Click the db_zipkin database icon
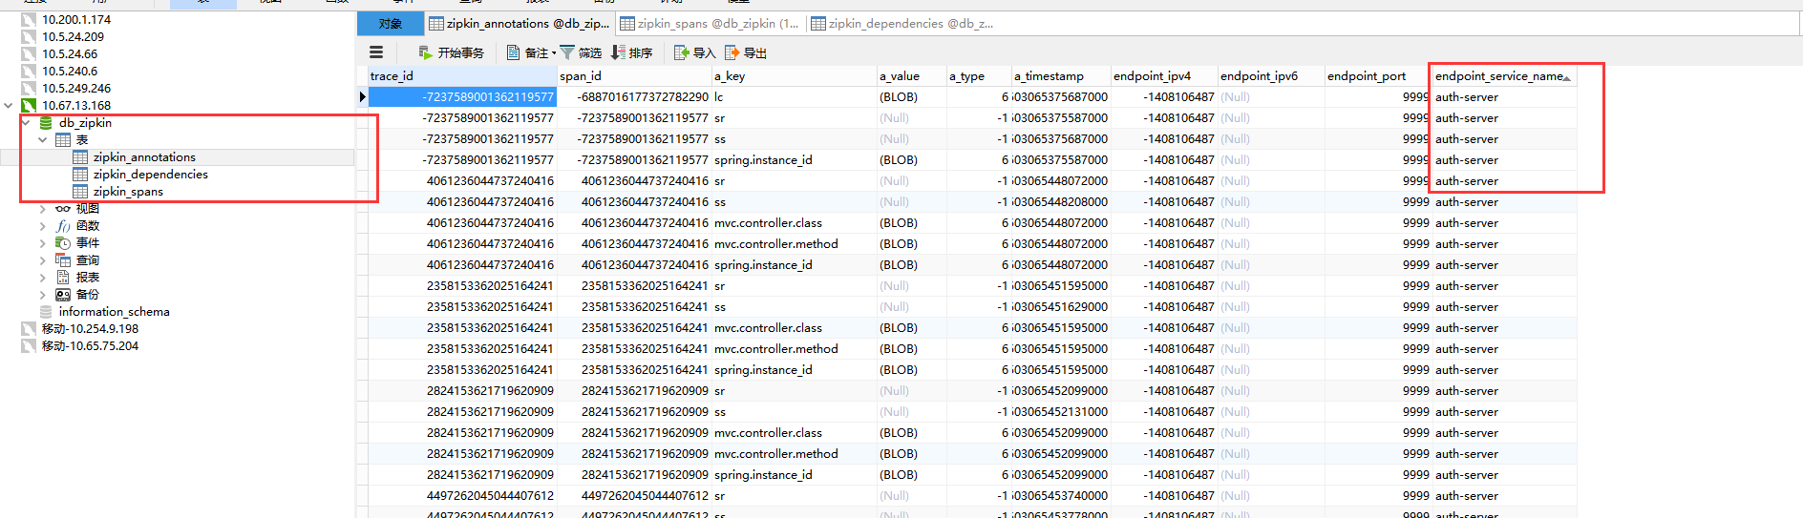The image size is (1803, 518). 46,122
